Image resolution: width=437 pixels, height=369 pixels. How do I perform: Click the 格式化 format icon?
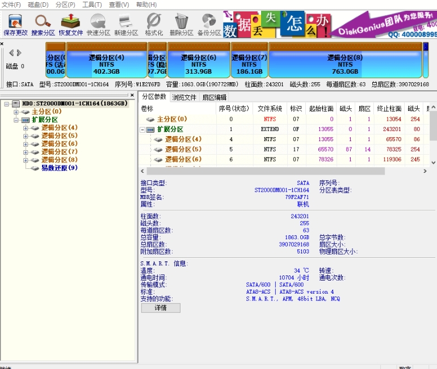pyautogui.click(x=153, y=23)
